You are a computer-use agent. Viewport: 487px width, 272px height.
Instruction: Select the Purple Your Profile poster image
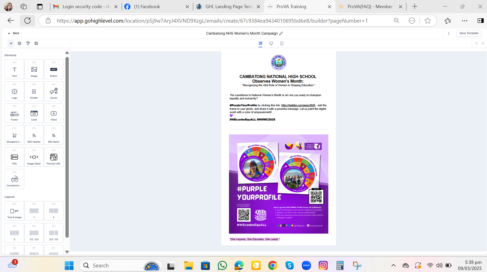(x=278, y=184)
